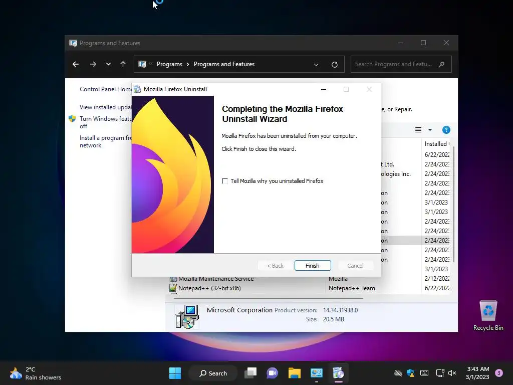Click the product version value 14.34.31938.0
This screenshot has height=385, width=513.
[x=341, y=310]
